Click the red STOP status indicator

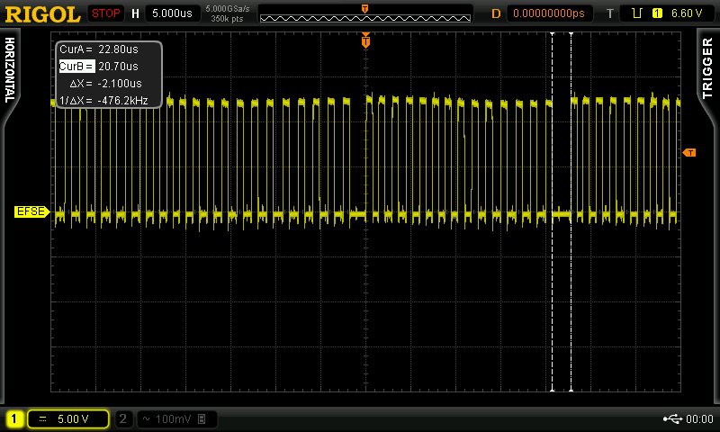tap(105, 13)
